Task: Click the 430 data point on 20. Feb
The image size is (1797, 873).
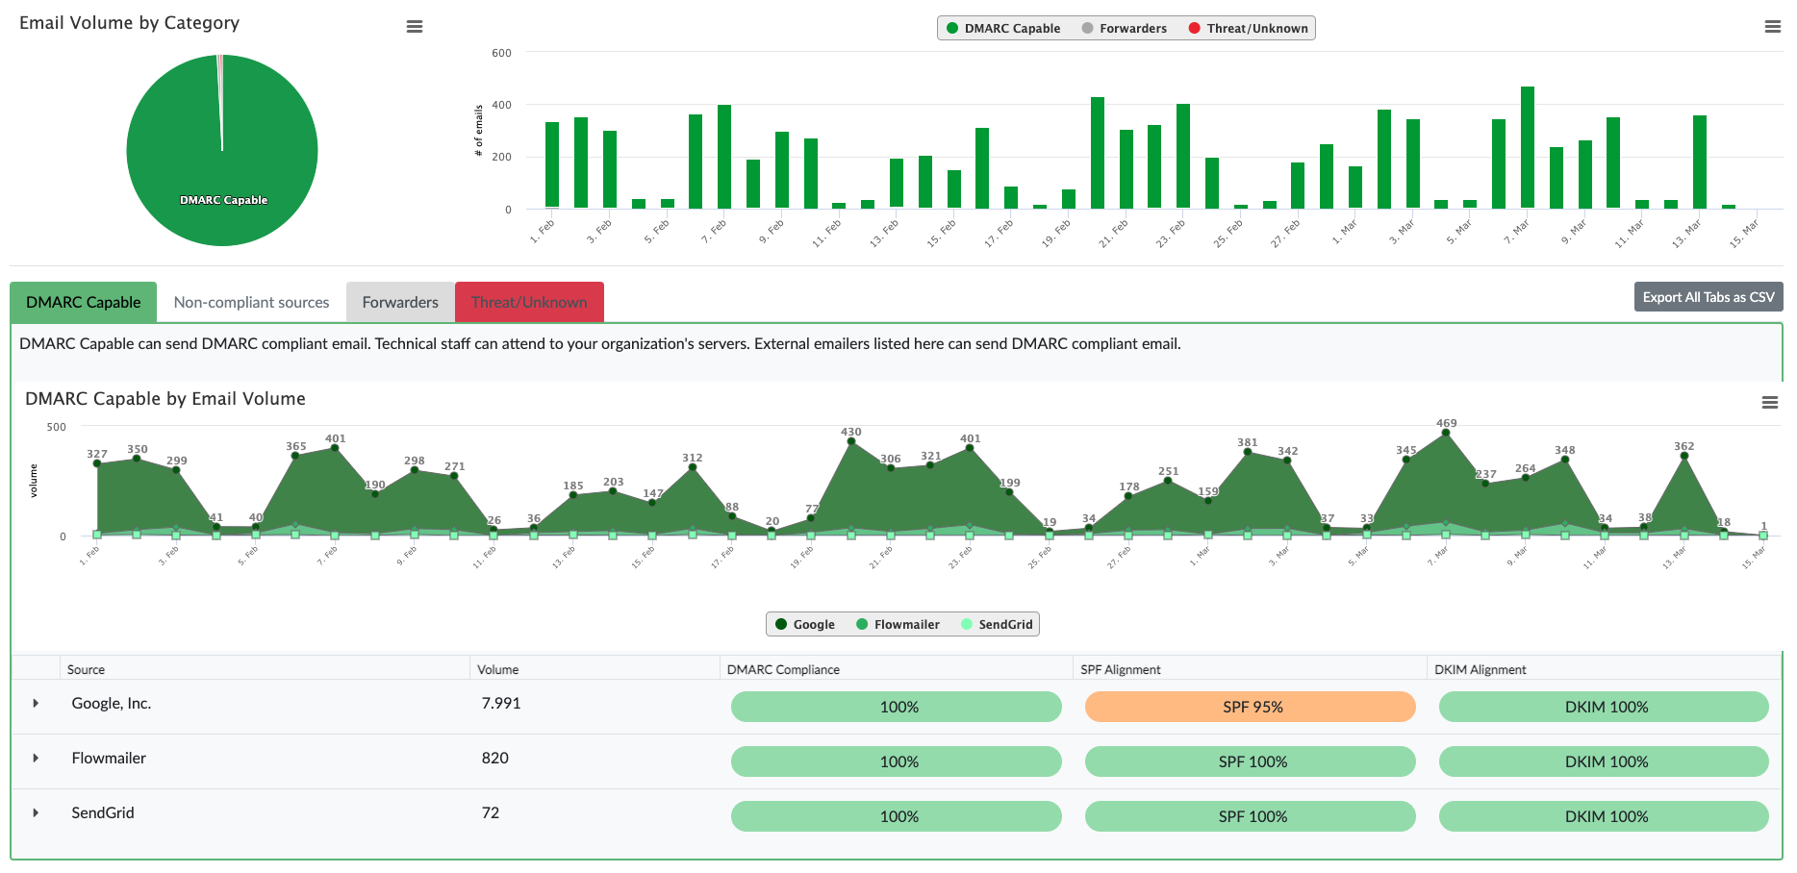Action: pos(851,442)
